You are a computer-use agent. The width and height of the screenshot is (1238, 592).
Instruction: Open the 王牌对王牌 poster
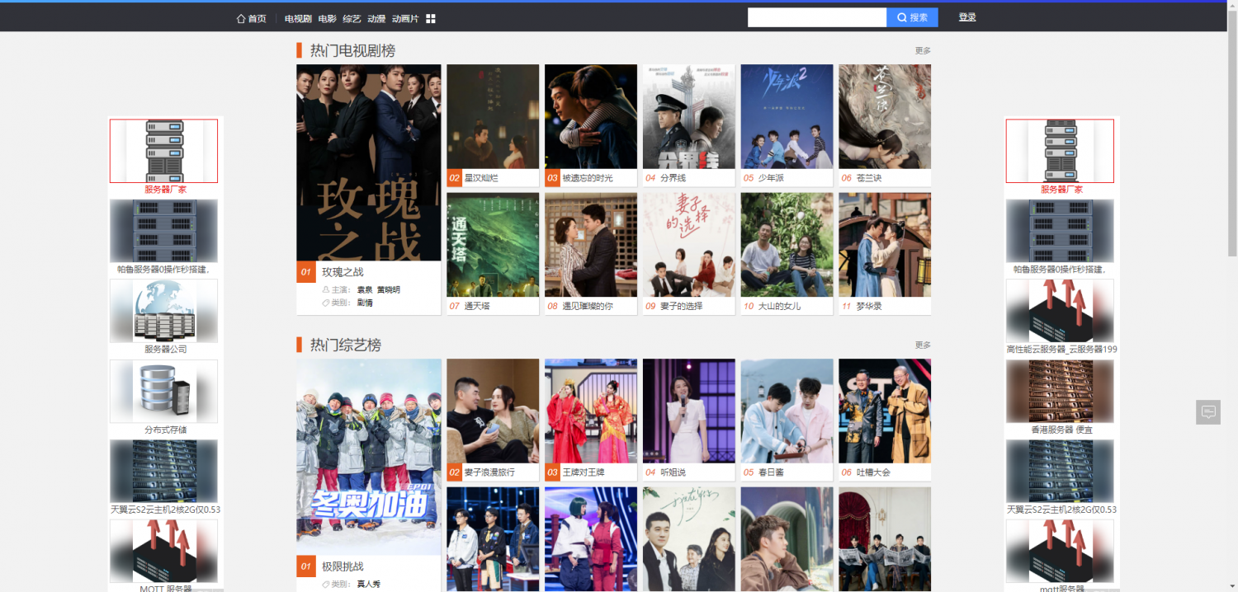tap(591, 411)
